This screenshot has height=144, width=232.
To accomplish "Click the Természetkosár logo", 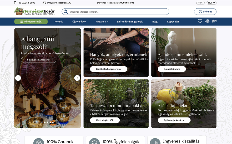I will click(x=34, y=11).
